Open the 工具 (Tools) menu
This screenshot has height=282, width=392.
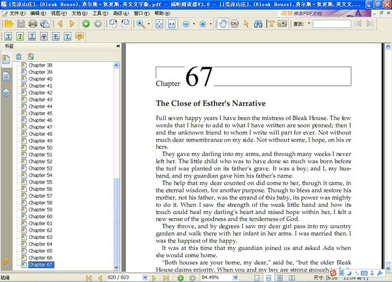(x=100, y=13)
